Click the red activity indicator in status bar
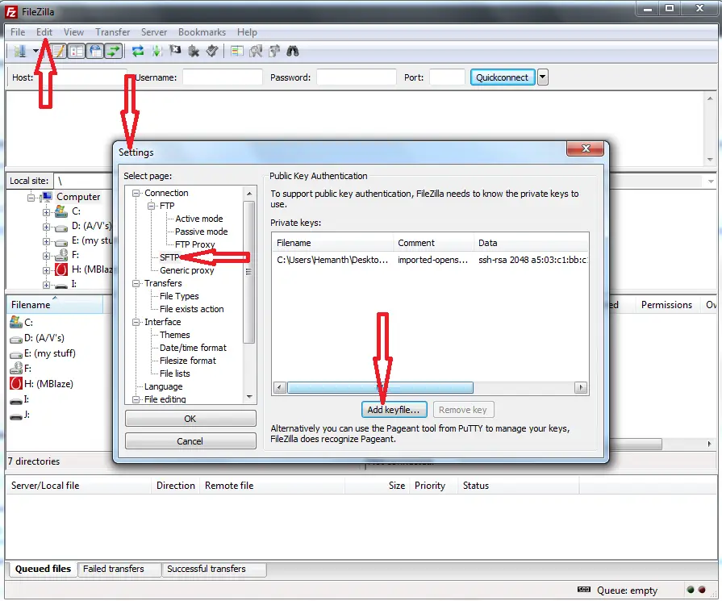The image size is (722, 601). 702,590
